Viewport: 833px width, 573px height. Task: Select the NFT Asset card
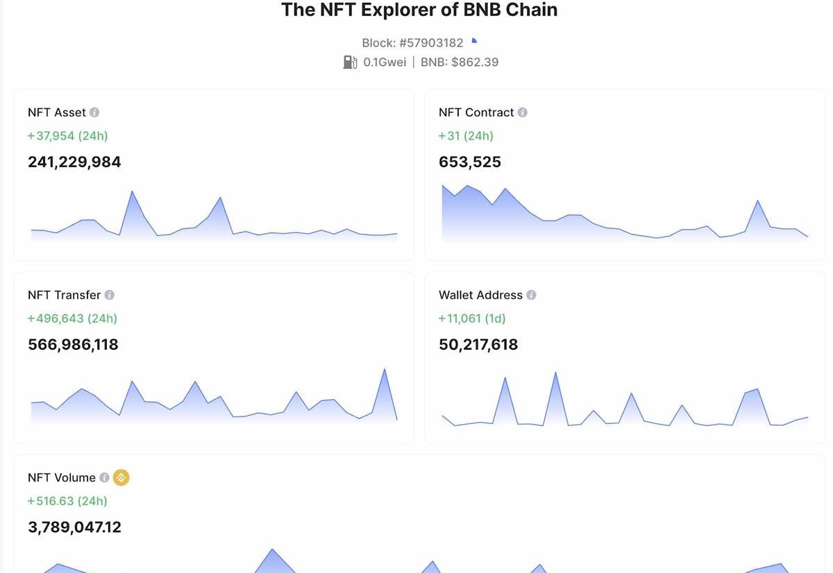(212, 173)
